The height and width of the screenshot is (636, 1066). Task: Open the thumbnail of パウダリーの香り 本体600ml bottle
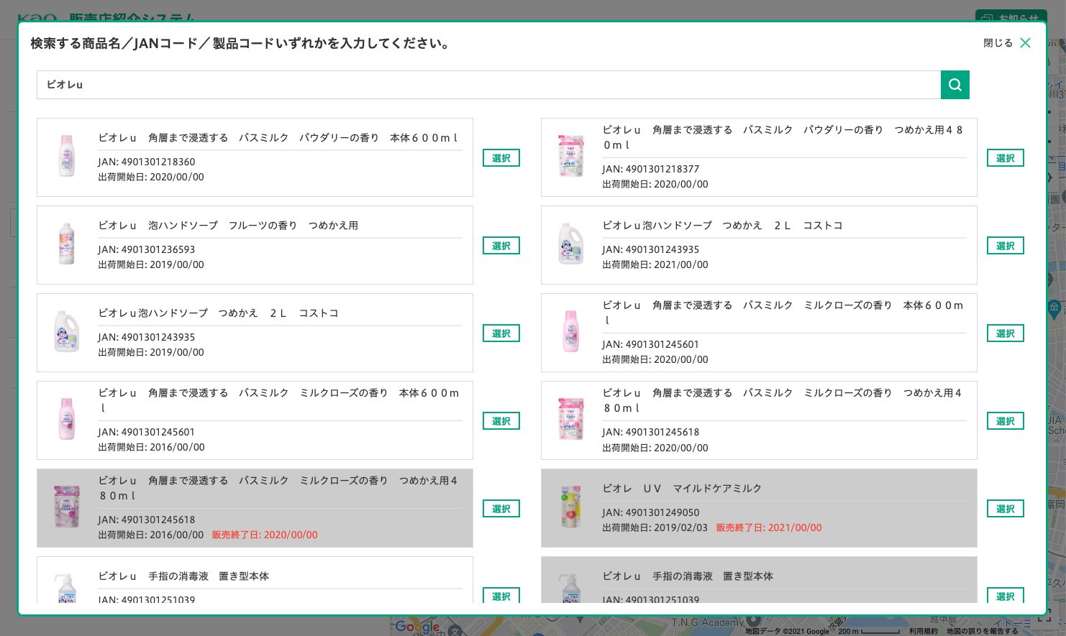click(67, 155)
